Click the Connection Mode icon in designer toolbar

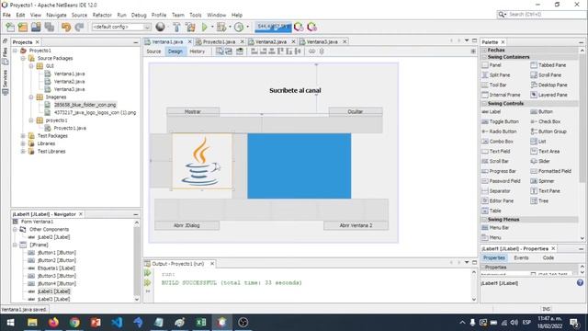(x=229, y=51)
